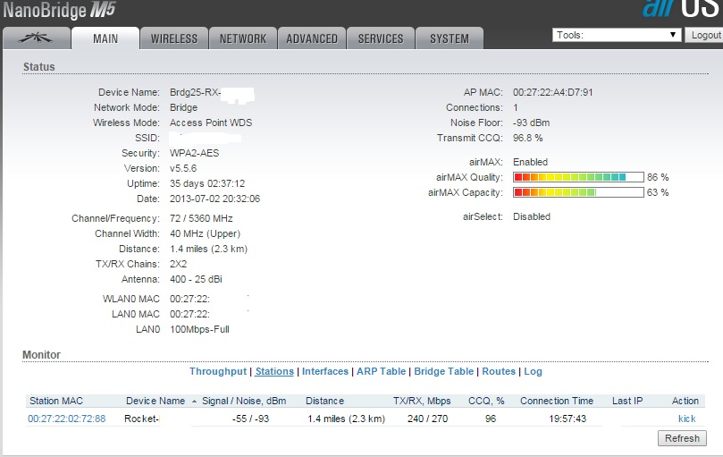Click the airSelect value Disabled
Image resolution: width=723 pixels, height=457 pixels.
click(x=532, y=216)
